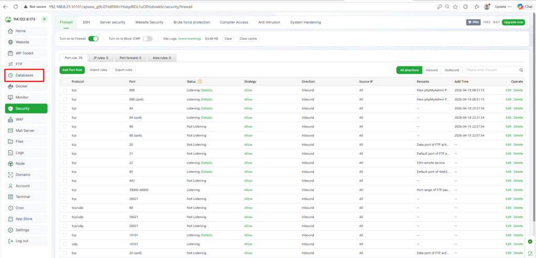Click the Cron clock icon
The height and width of the screenshot is (258, 536).
click(x=11, y=208)
